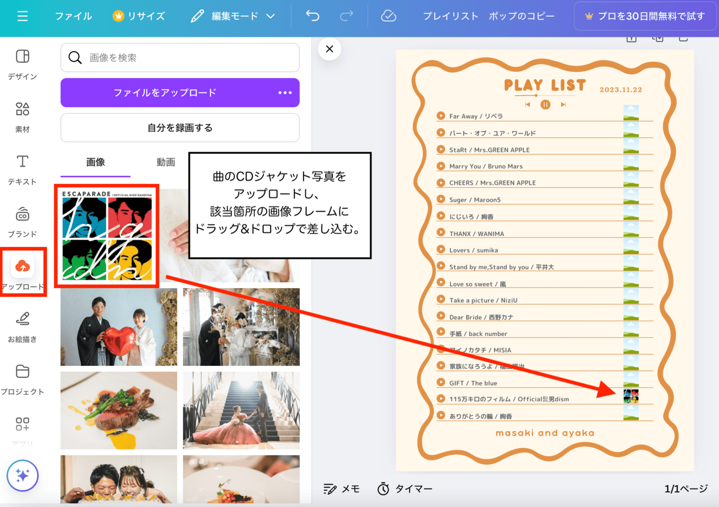Open the hamburger main menu

22,16
